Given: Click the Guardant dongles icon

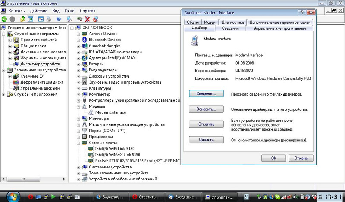Looking at the screenshot, I should (85, 46).
